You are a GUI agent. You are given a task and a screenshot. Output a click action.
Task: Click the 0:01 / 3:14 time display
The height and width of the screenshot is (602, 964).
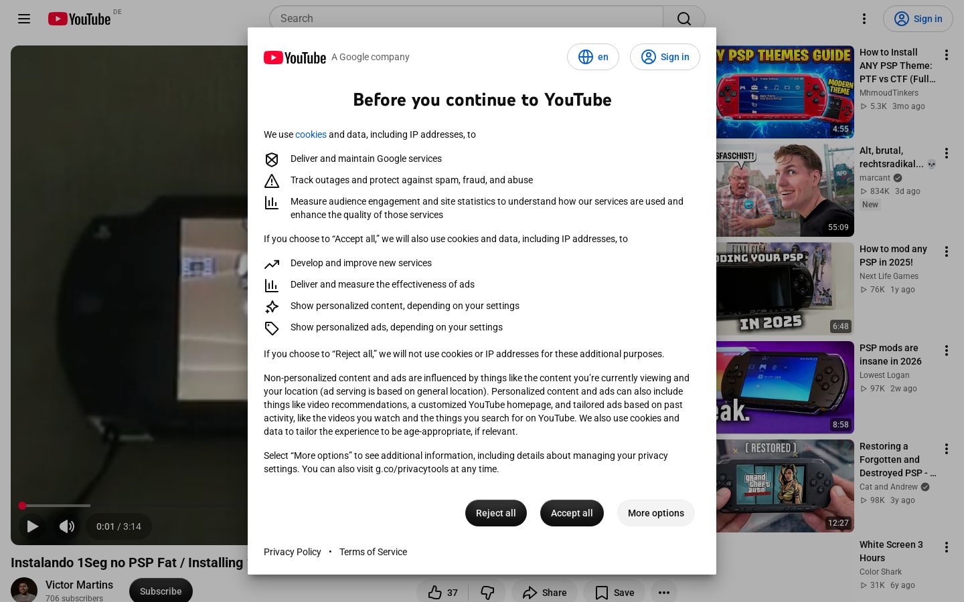pyautogui.click(x=118, y=526)
